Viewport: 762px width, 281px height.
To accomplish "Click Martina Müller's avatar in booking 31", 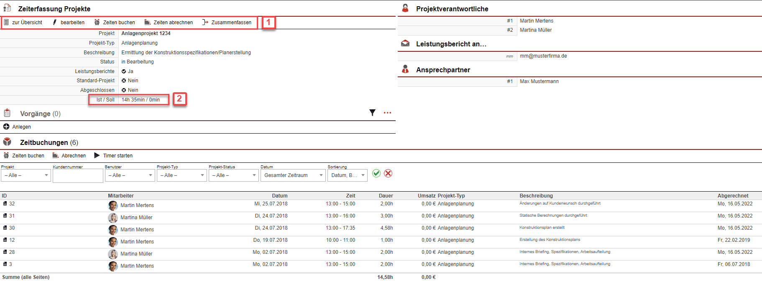I will [113, 218].
